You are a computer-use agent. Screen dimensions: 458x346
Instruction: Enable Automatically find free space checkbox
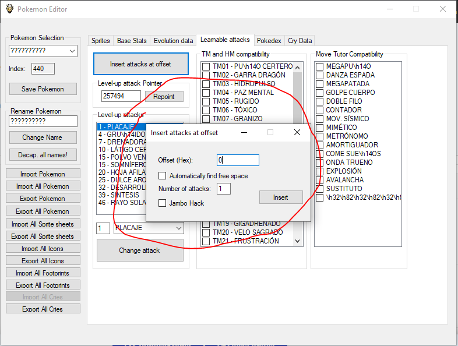[163, 176]
